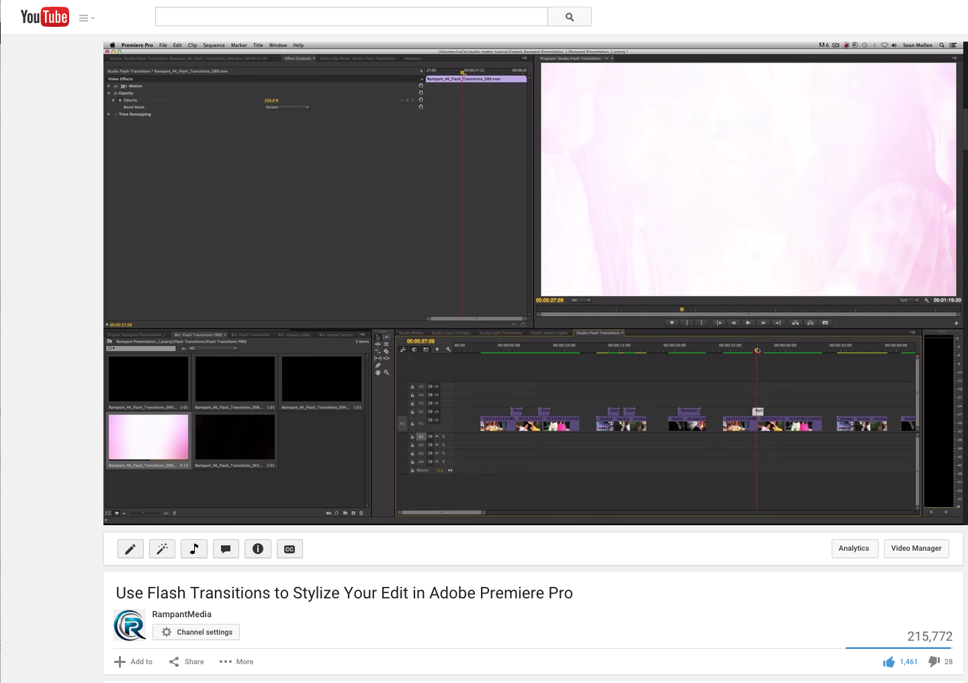
Task: Solo audio track A2
Action: [443, 445]
